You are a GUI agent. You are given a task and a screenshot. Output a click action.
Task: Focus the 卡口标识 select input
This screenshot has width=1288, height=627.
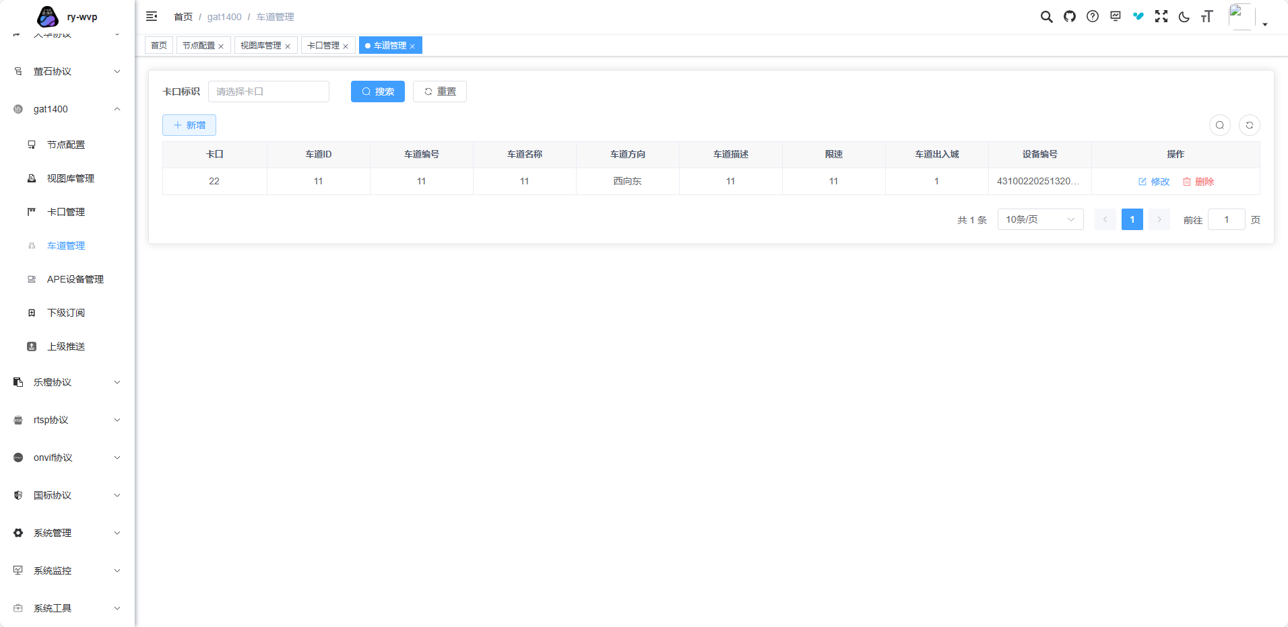coord(268,91)
